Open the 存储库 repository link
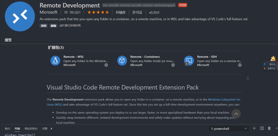278x136 pixels. coord(121,12)
